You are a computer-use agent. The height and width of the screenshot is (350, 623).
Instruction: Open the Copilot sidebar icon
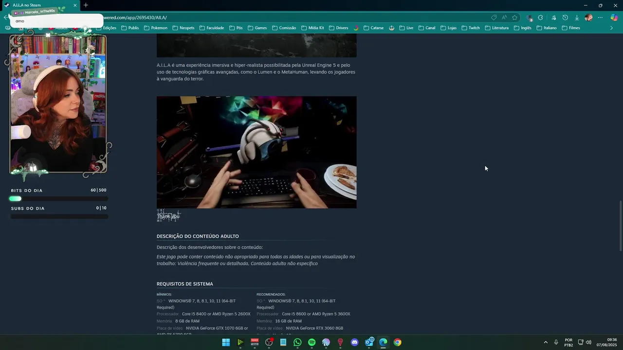point(614,17)
